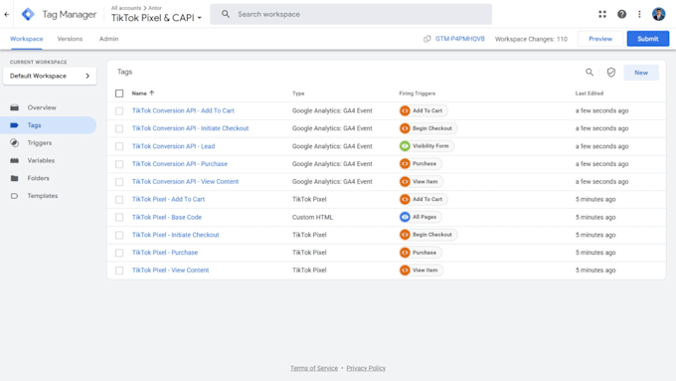Switch to the Workspace tab
This screenshot has width=676, height=381.
(26, 39)
